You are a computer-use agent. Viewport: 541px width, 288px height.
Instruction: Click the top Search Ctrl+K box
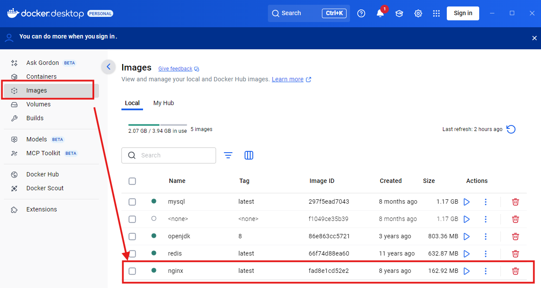point(309,13)
